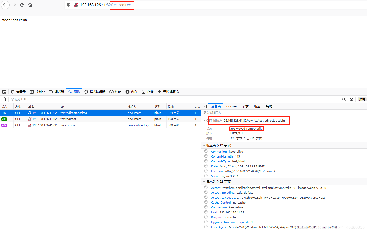Open the request blocking icon

click(x=351, y=99)
